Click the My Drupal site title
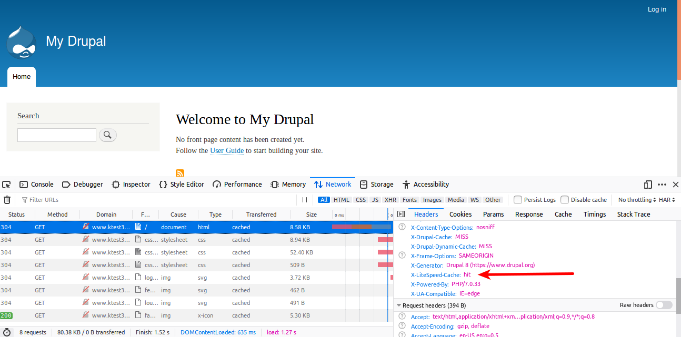 coord(76,41)
